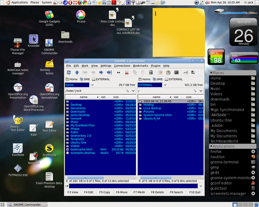Screen dimensions: 259x207
Task: Go up one directory with the up arrow
Action: tap(77, 72)
